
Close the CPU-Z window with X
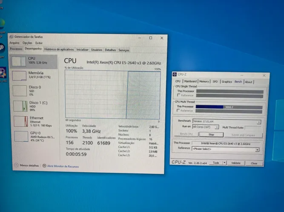pyautogui.click(x=264, y=75)
